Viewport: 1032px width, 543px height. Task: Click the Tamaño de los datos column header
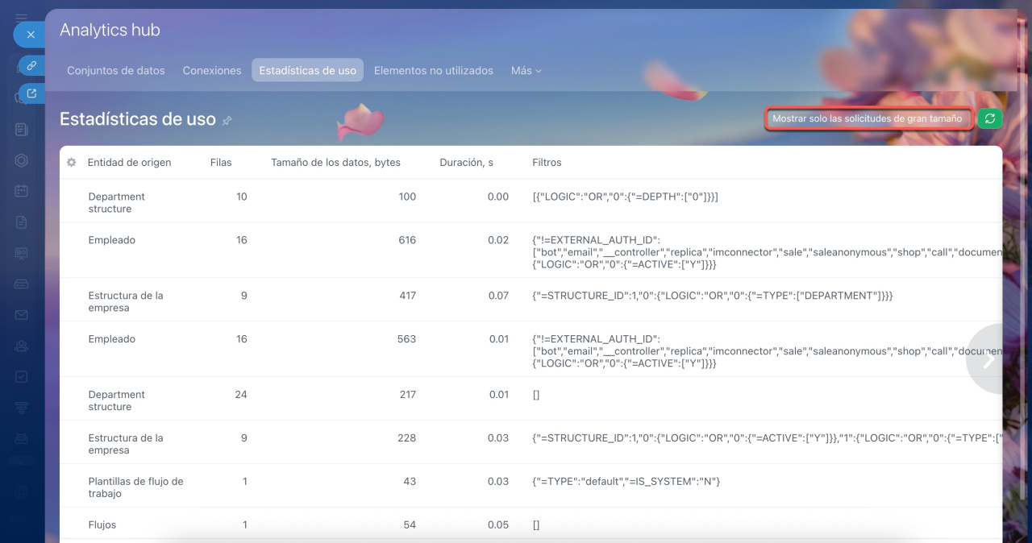[x=335, y=162]
